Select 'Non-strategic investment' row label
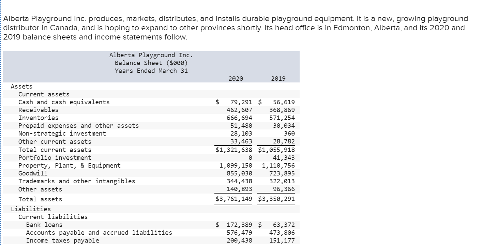The height and width of the screenshot is (246, 483). tap(62, 134)
